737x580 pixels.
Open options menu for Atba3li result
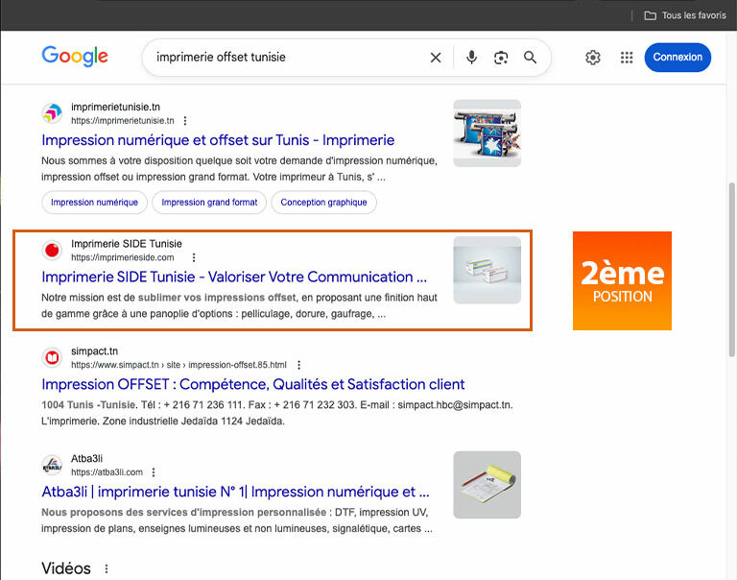tap(154, 472)
